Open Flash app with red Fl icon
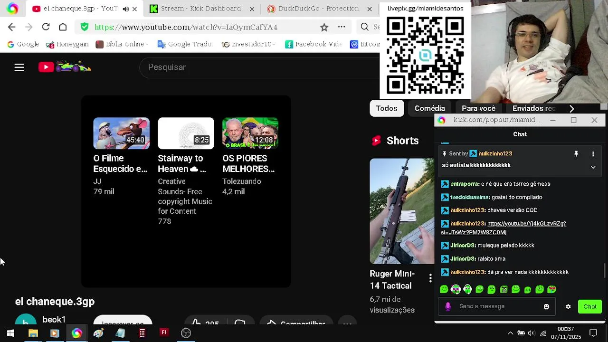Image resolution: width=608 pixels, height=342 pixels. pos(164,333)
